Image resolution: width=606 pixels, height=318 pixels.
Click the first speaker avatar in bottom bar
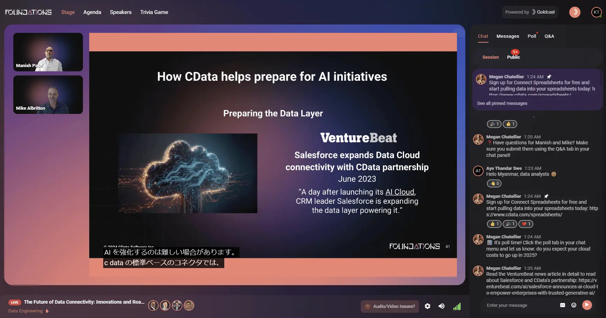tap(153, 305)
